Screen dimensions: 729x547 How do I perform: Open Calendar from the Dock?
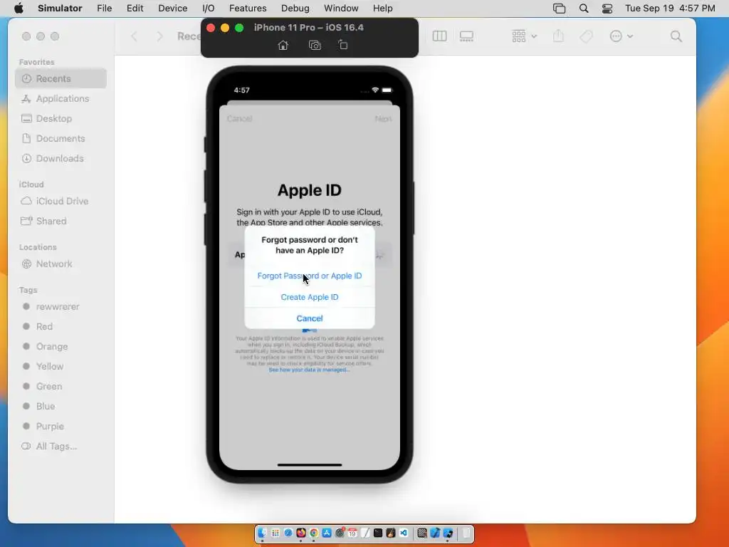(352, 533)
